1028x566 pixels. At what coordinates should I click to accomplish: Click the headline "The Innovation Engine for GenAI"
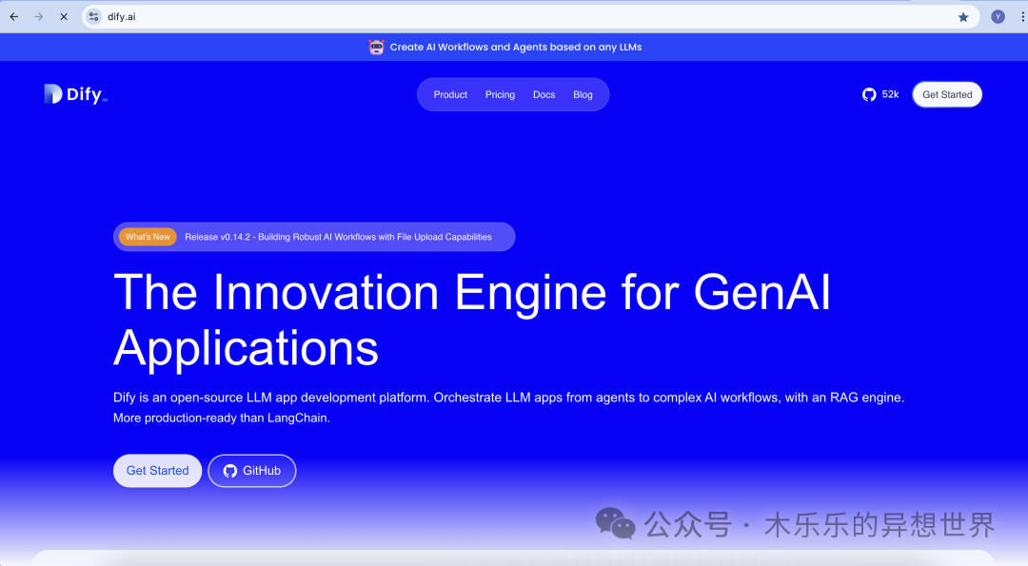(472, 292)
